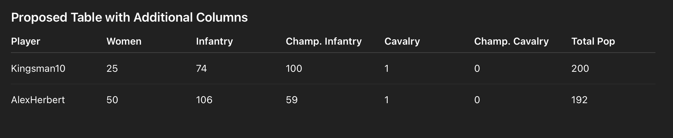Image resolution: width=673 pixels, height=138 pixels.
Task: Select the Women column header
Action: [x=124, y=41]
